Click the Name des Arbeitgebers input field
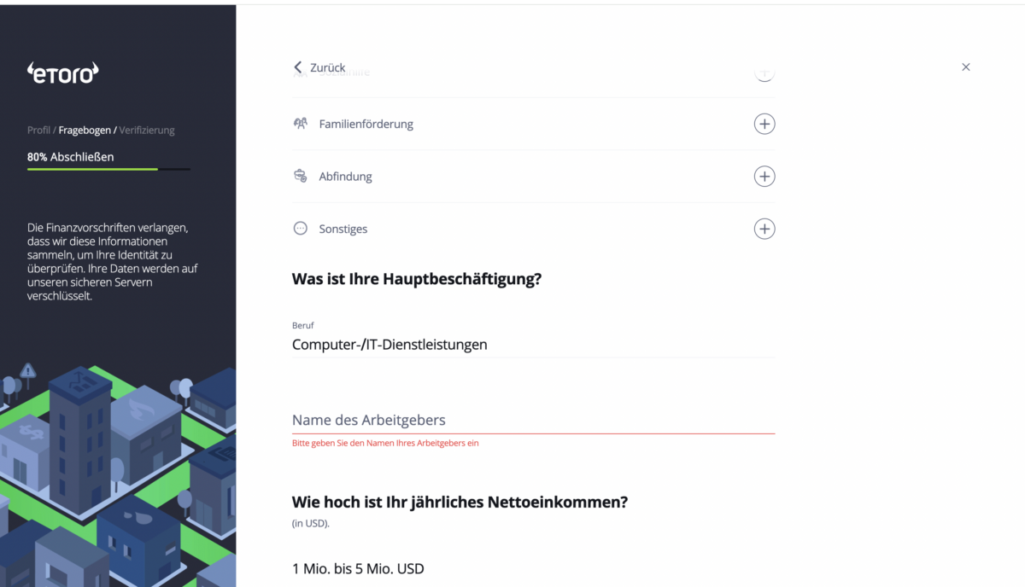This screenshot has width=1025, height=587. click(x=533, y=420)
